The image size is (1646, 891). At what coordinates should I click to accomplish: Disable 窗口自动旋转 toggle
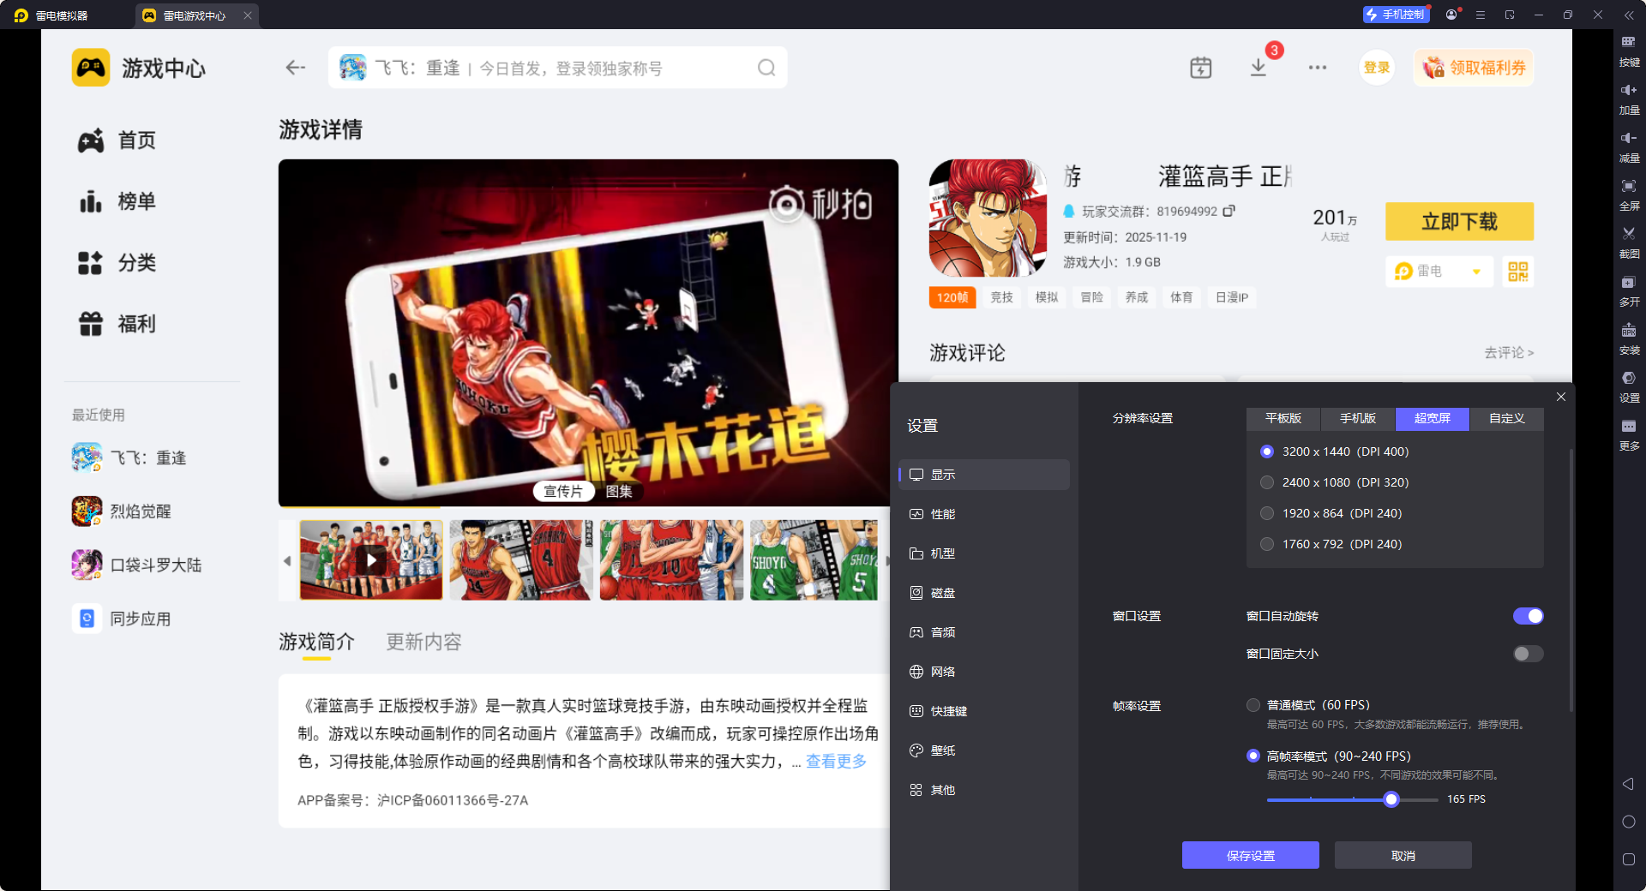tap(1529, 615)
